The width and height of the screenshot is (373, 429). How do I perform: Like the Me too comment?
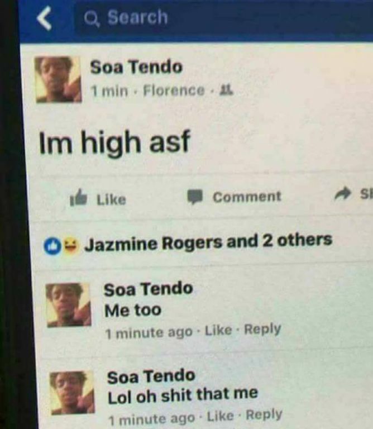pyautogui.click(x=218, y=330)
